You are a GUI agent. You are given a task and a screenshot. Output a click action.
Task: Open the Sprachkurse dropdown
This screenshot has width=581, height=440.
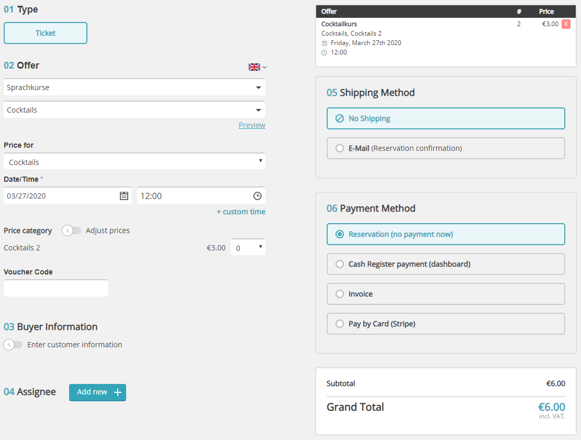(134, 87)
